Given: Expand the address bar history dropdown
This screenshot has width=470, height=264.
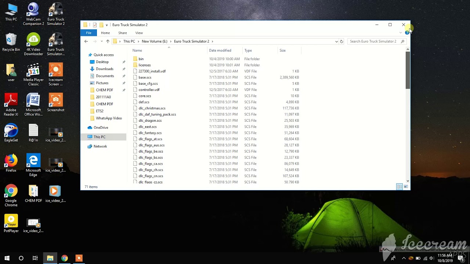Looking at the screenshot, I should pos(336,41).
